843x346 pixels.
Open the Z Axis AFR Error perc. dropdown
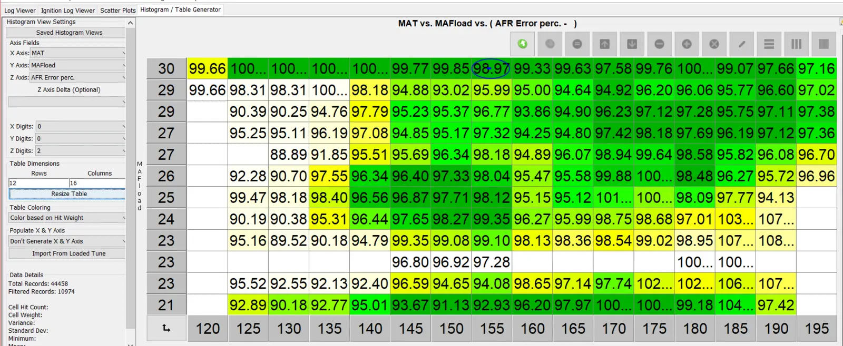pos(78,77)
